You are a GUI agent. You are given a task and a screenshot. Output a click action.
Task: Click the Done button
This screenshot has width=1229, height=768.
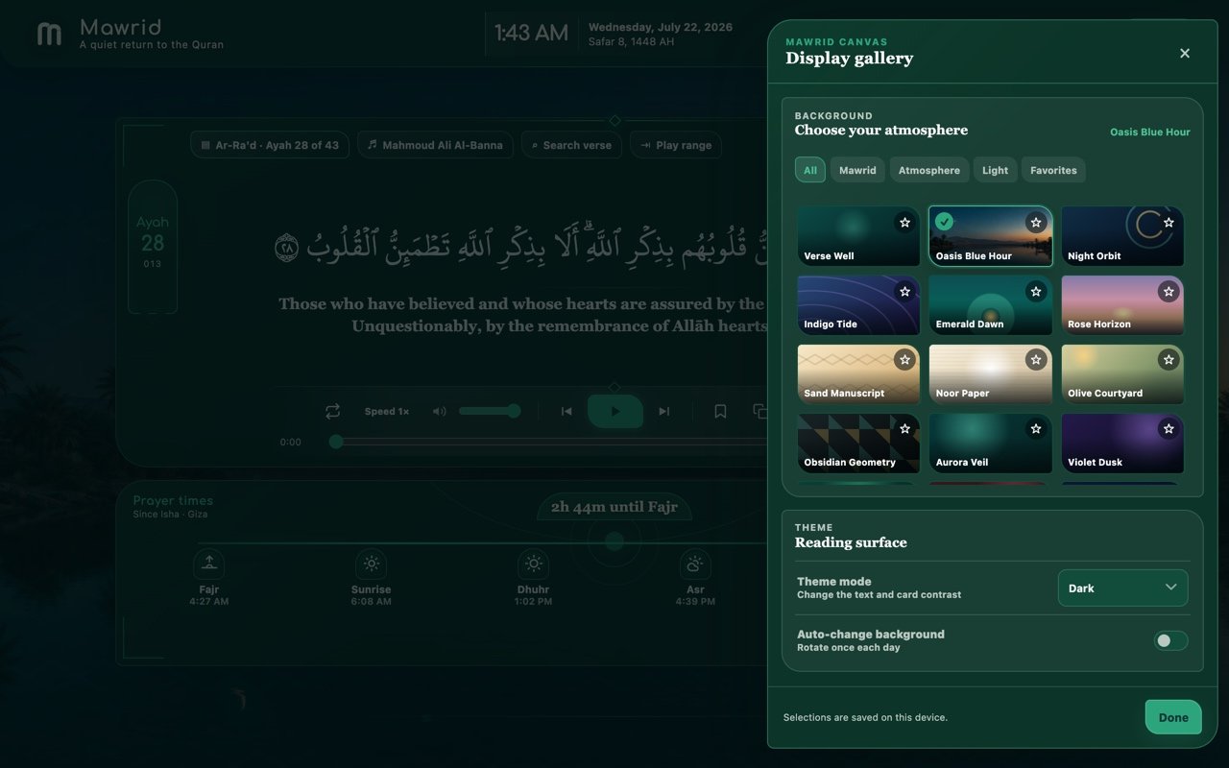tap(1173, 717)
